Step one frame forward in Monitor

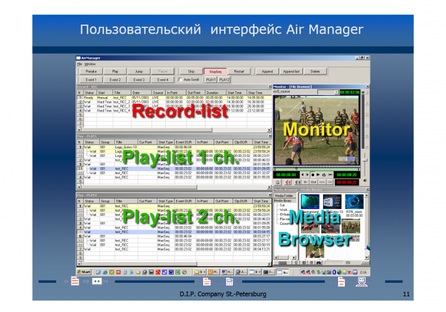(x=307, y=175)
